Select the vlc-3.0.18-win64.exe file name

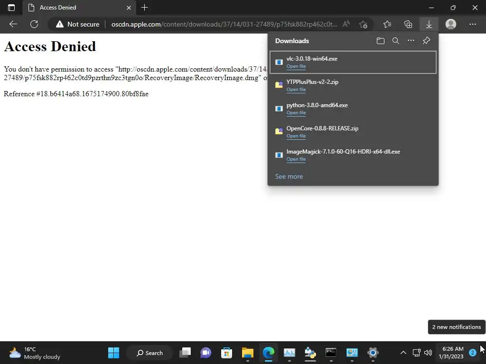click(x=312, y=58)
